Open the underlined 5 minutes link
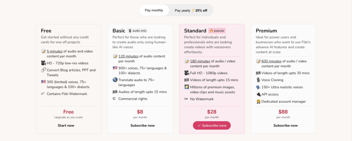The width and height of the screenshot is (352, 141). [x=55, y=51]
